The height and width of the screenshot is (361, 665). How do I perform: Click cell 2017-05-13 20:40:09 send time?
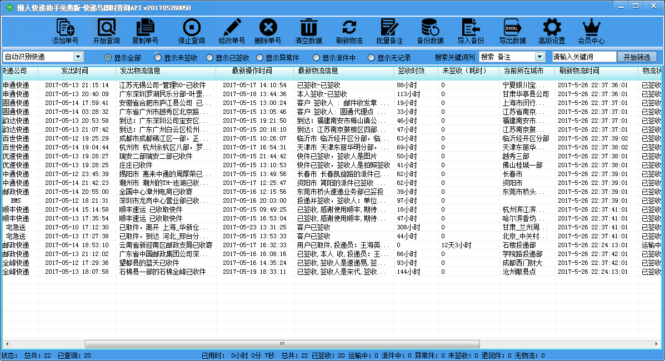point(77,94)
